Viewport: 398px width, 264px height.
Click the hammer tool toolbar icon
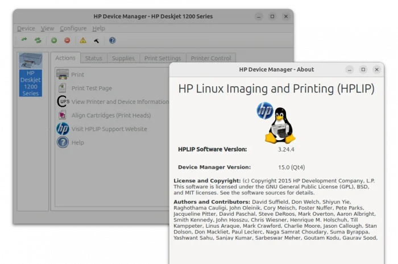click(97, 40)
